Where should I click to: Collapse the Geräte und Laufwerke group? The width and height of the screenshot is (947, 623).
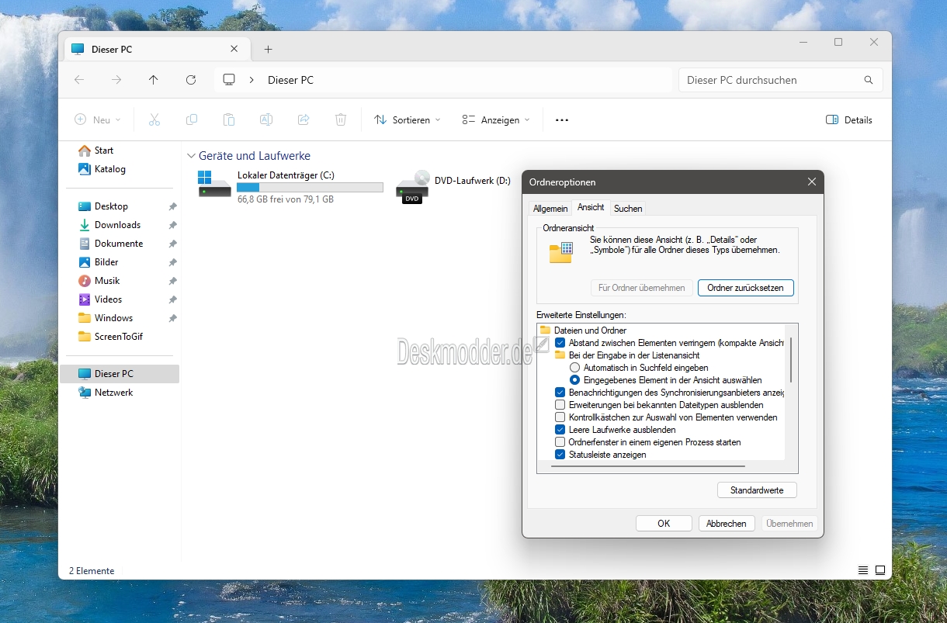pyautogui.click(x=192, y=156)
